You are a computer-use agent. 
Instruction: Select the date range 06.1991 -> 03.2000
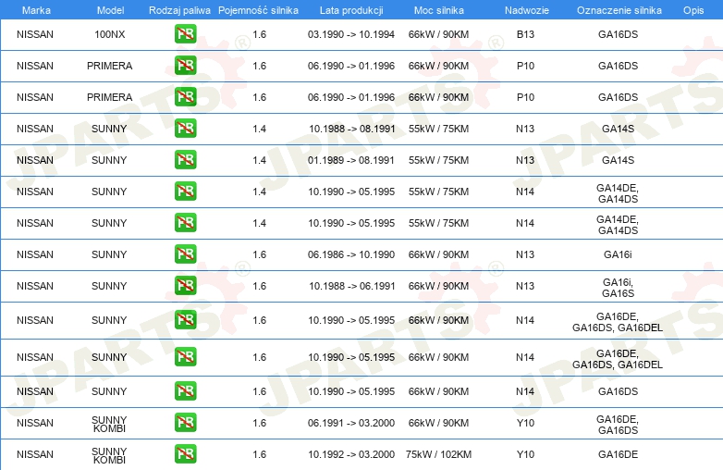(x=351, y=423)
